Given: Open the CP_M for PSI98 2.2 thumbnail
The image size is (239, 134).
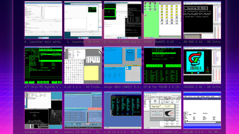Looking at the screenshot, I should (x=162, y=65).
